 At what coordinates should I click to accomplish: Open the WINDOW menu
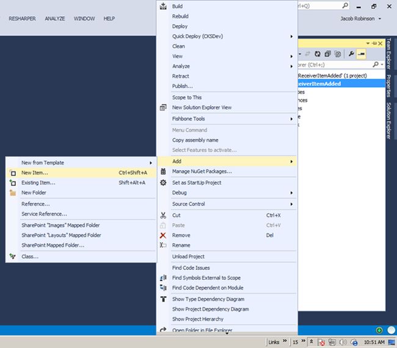pos(84,19)
